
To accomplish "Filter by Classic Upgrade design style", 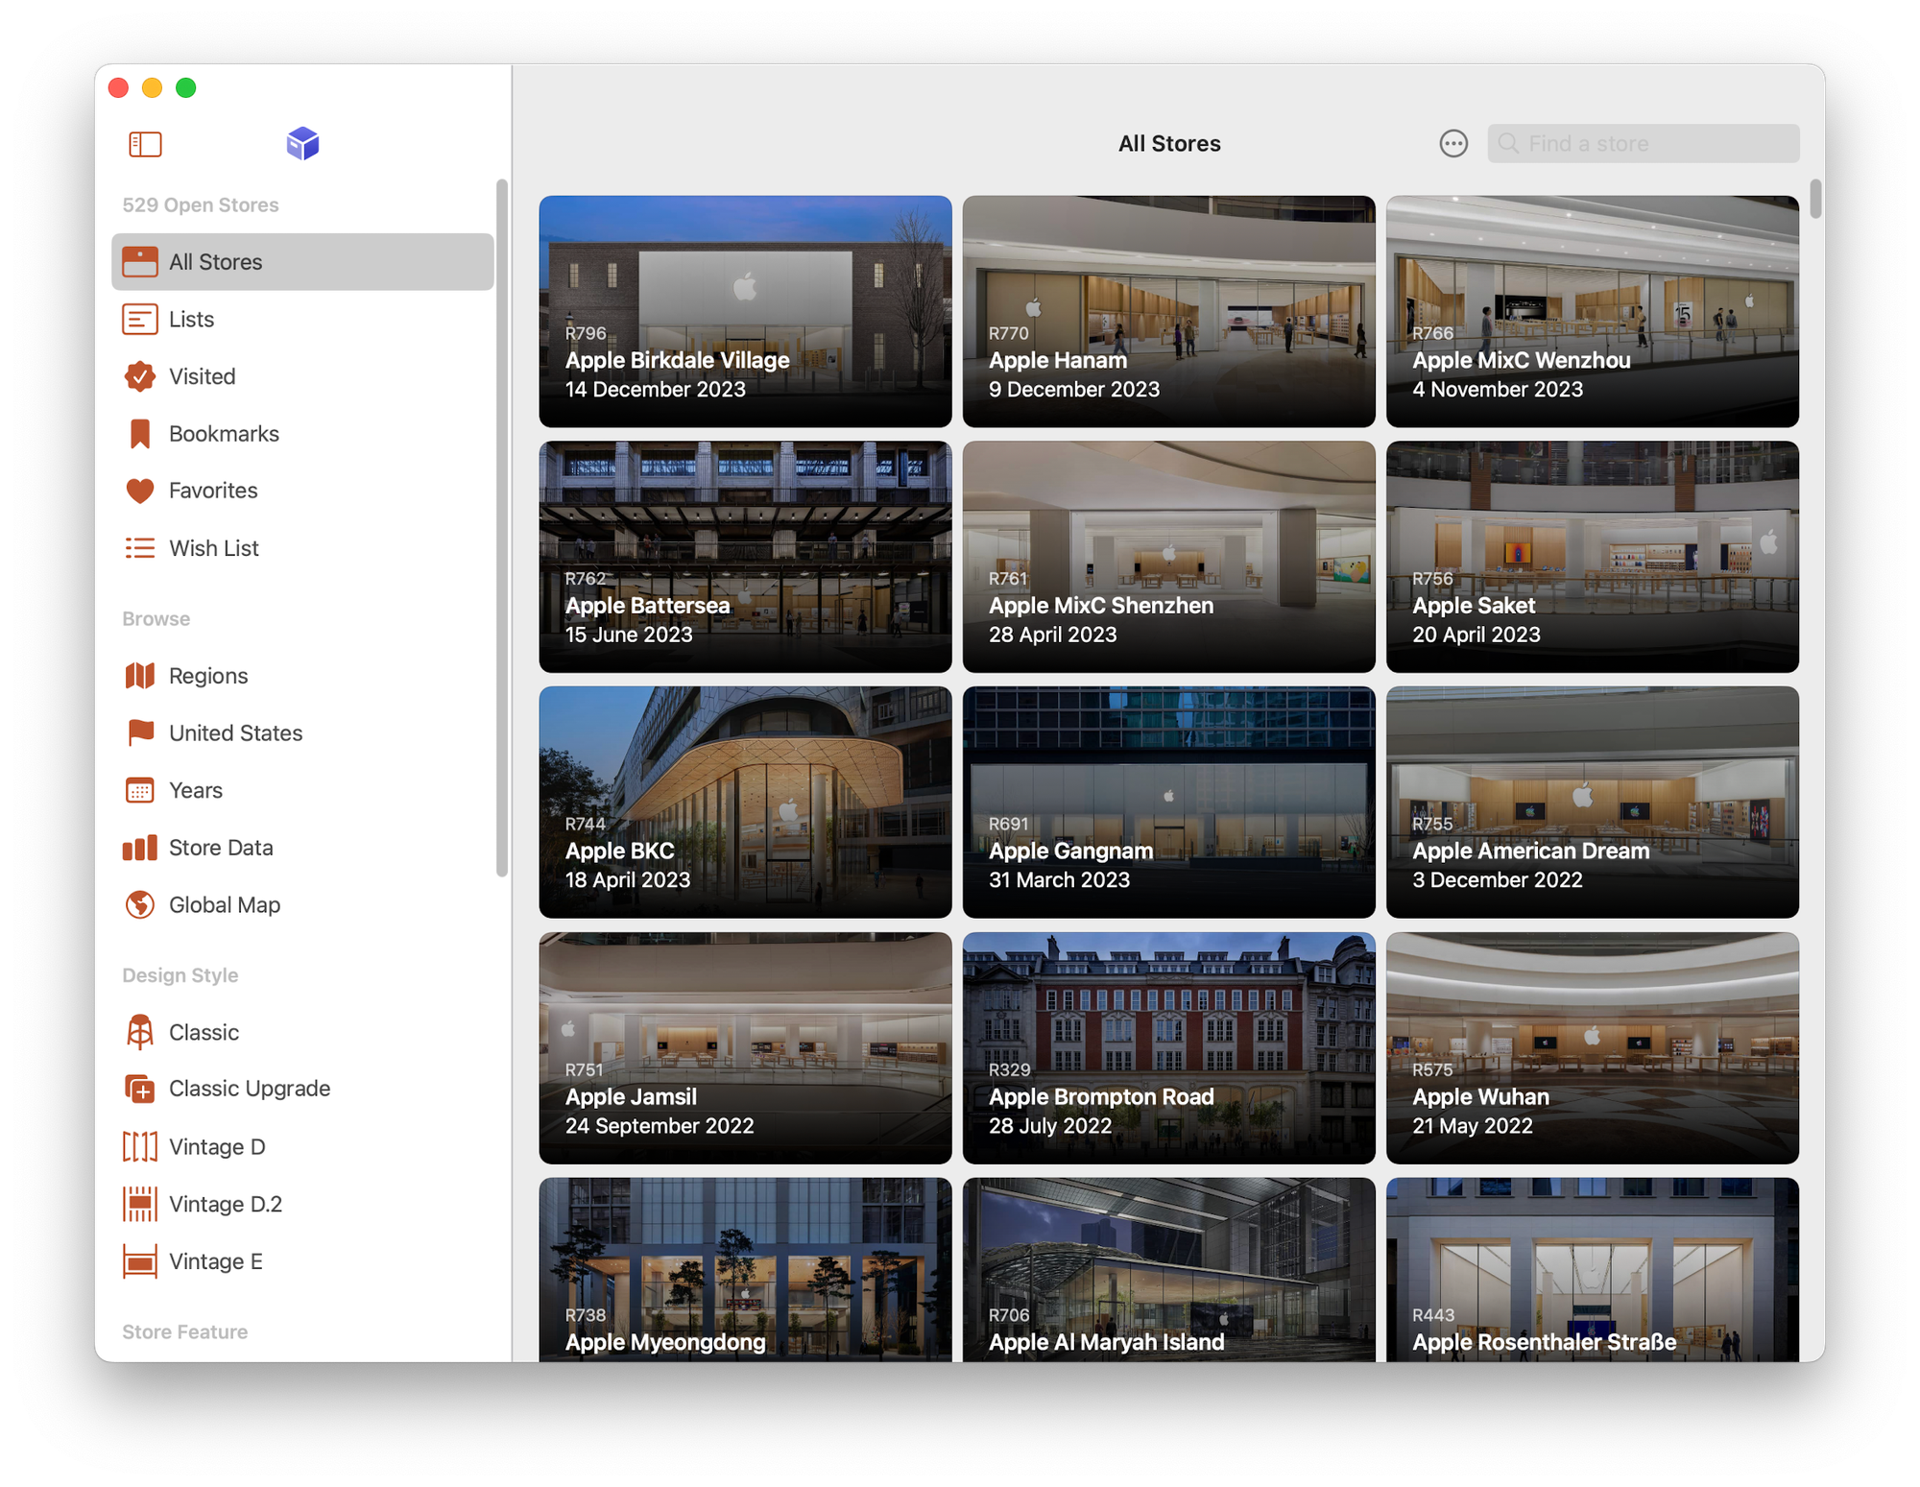I will tap(249, 1089).
